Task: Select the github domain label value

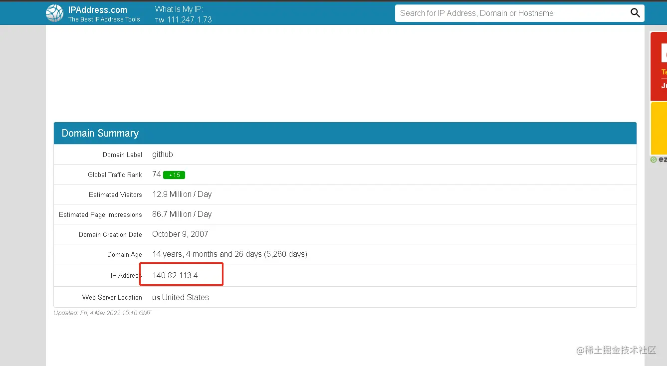Action: click(x=163, y=155)
